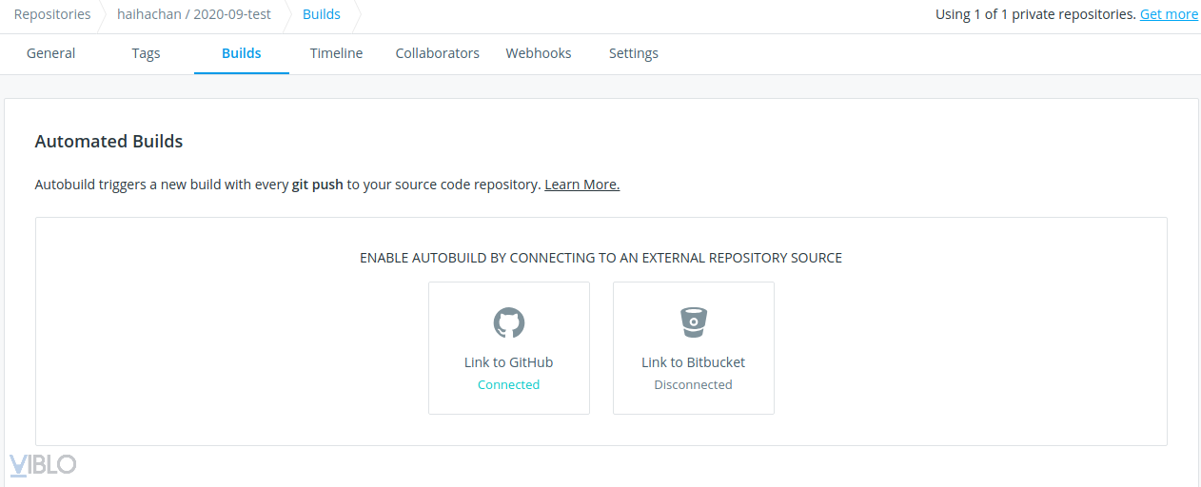Open the General tab
The width and height of the screenshot is (1201, 487).
pos(51,53)
